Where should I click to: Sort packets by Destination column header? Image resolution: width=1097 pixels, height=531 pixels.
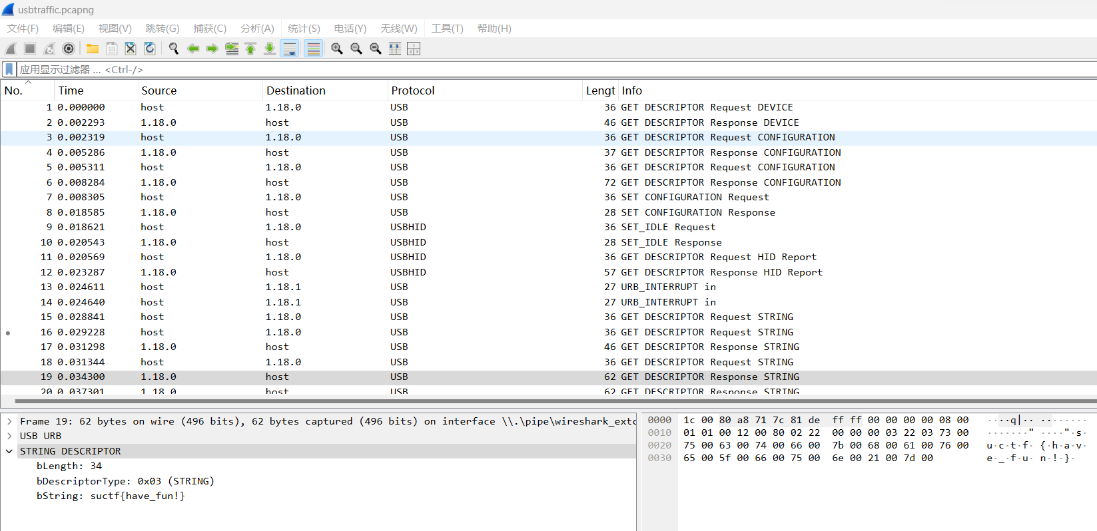point(325,90)
